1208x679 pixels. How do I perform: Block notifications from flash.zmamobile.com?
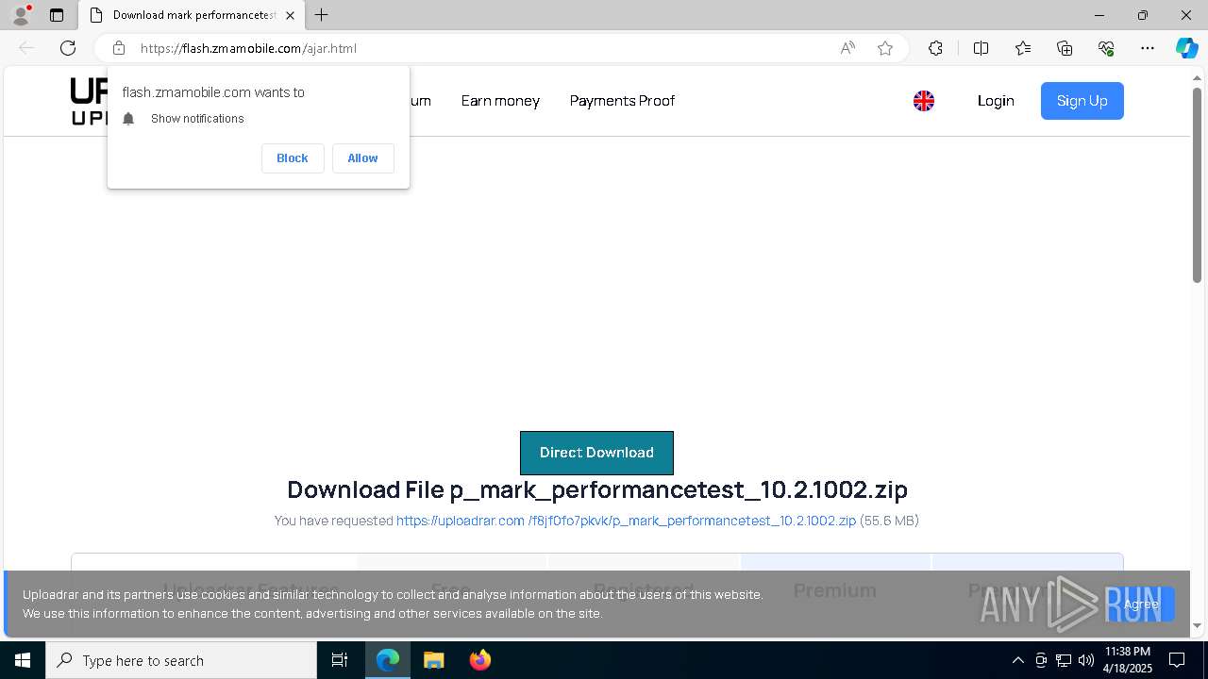tap(293, 158)
